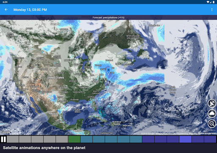
Task: Select the first gray timeline frame
Action: 13,139
